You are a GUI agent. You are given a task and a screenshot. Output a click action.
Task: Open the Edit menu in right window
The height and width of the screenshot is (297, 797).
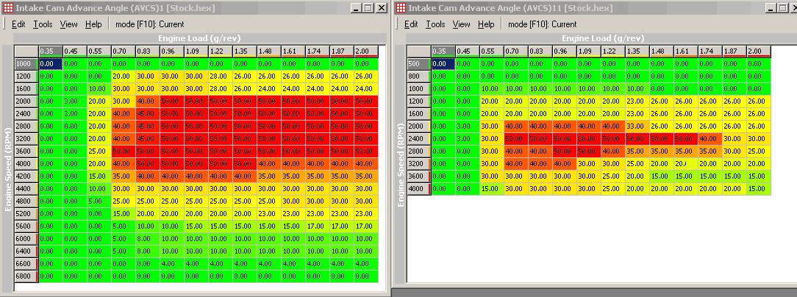point(411,24)
